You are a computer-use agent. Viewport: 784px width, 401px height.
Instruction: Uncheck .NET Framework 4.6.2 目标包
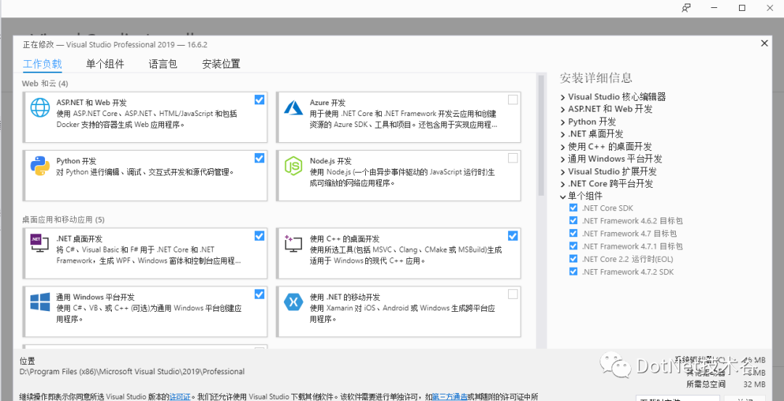pos(573,220)
